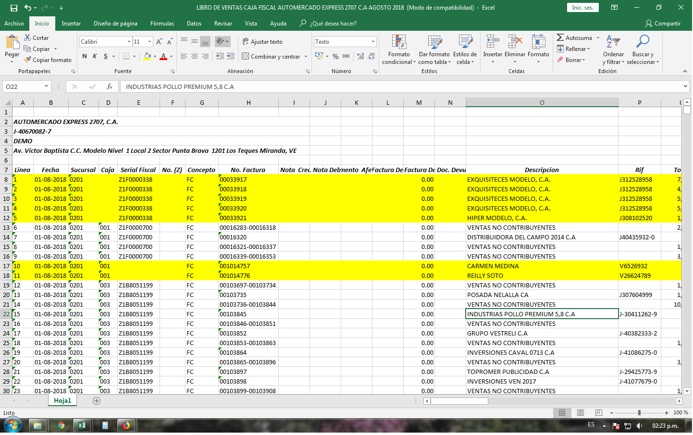
Task: Click the Insert function fx icon
Action: 110,87
